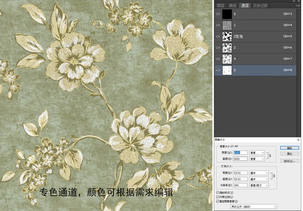The width and height of the screenshot is (303, 211).
Task: Hide channel 5 using the eye icon
Action: (x=218, y=70)
